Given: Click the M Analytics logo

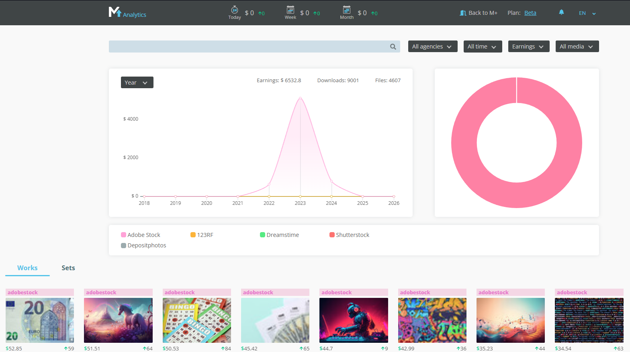Looking at the screenshot, I should [x=127, y=13].
